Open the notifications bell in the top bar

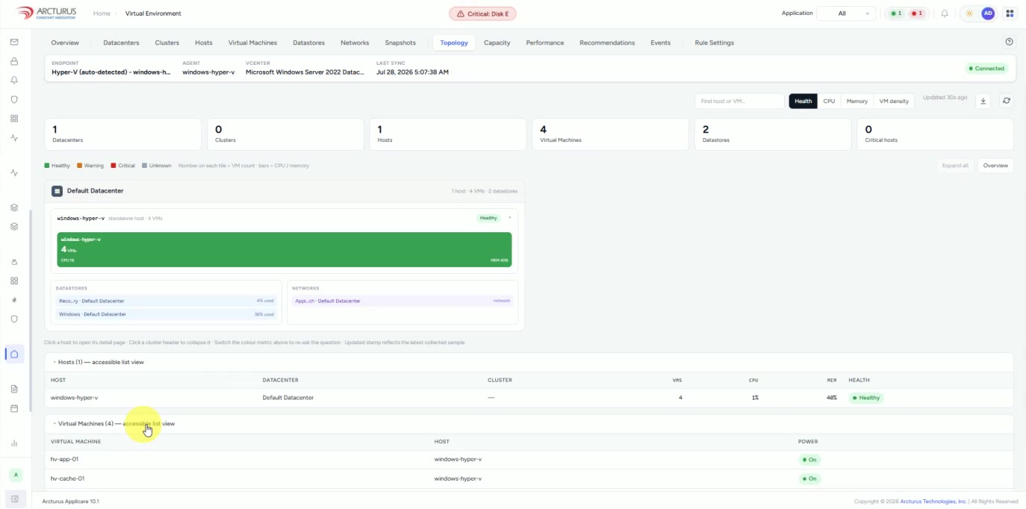pos(945,13)
